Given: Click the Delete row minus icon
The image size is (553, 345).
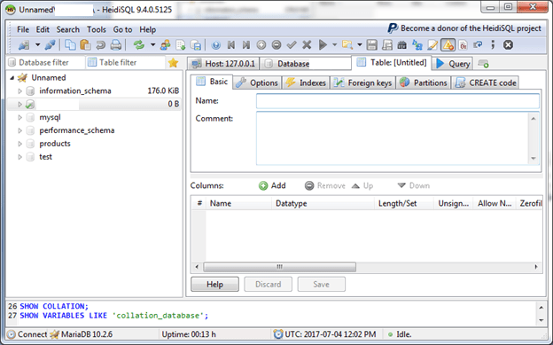Looking at the screenshot, I should coord(276,45).
